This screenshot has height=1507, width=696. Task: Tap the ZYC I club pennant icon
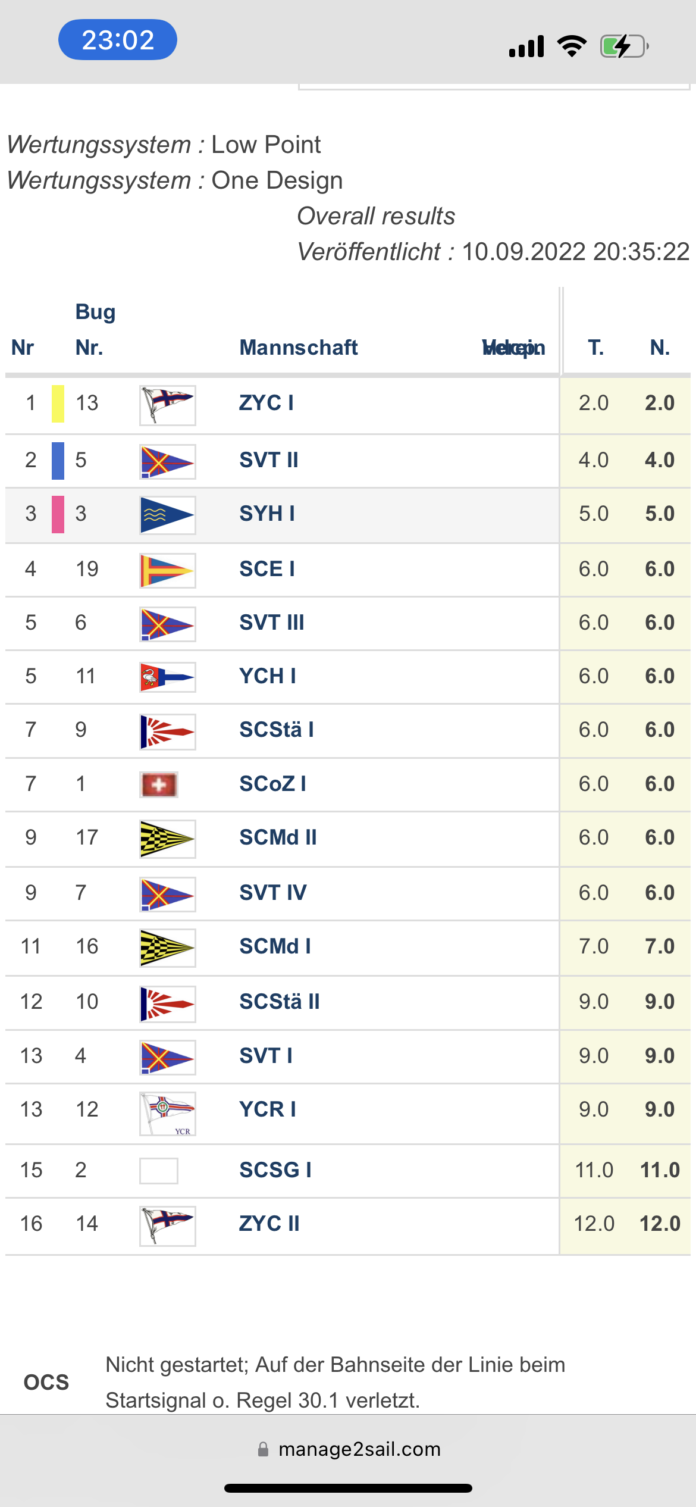tap(168, 405)
